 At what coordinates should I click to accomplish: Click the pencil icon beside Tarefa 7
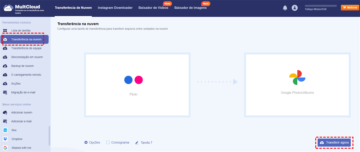pyautogui.click(x=137, y=143)
